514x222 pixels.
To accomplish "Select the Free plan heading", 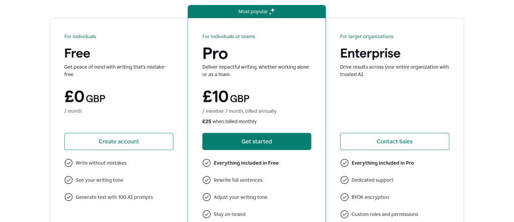I will click(77, 53).
